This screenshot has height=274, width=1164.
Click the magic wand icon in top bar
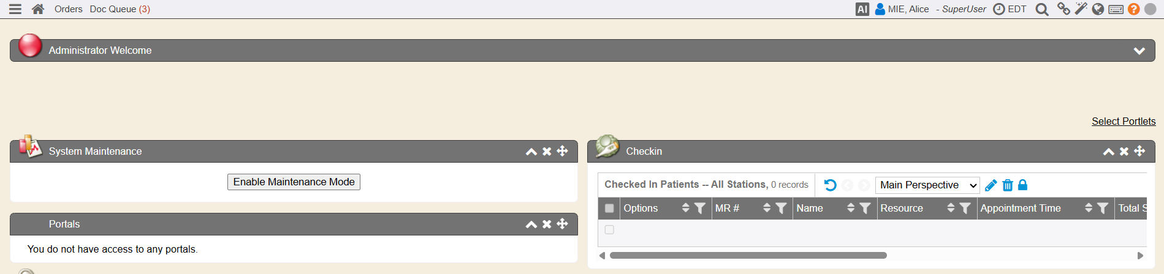tap(1081, 9)
